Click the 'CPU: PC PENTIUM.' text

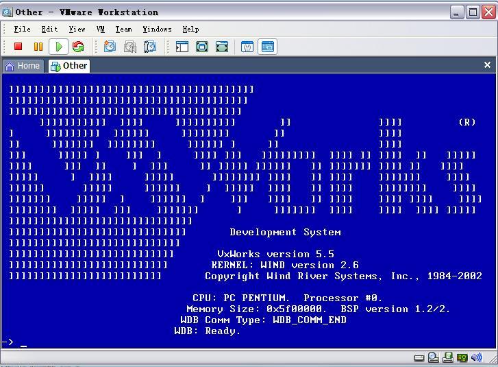pyautogui.click(x=240, y=298)
